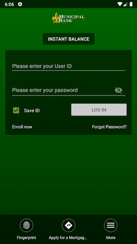The width and height of the screenshot is (137, 244).
Task: Follow the Enroll now link
Action: tap(22, 127)
